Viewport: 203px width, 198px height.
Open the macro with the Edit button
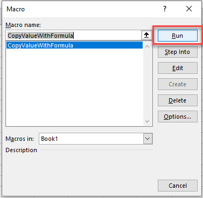pos(178,68)
